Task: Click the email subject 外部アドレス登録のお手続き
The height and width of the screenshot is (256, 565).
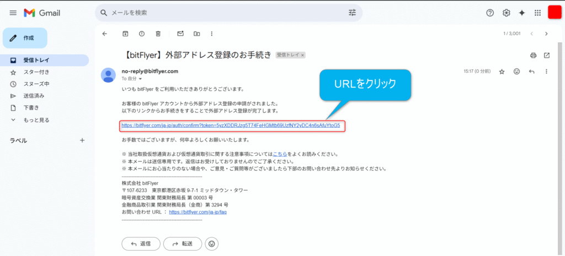Action: (198, 55)
